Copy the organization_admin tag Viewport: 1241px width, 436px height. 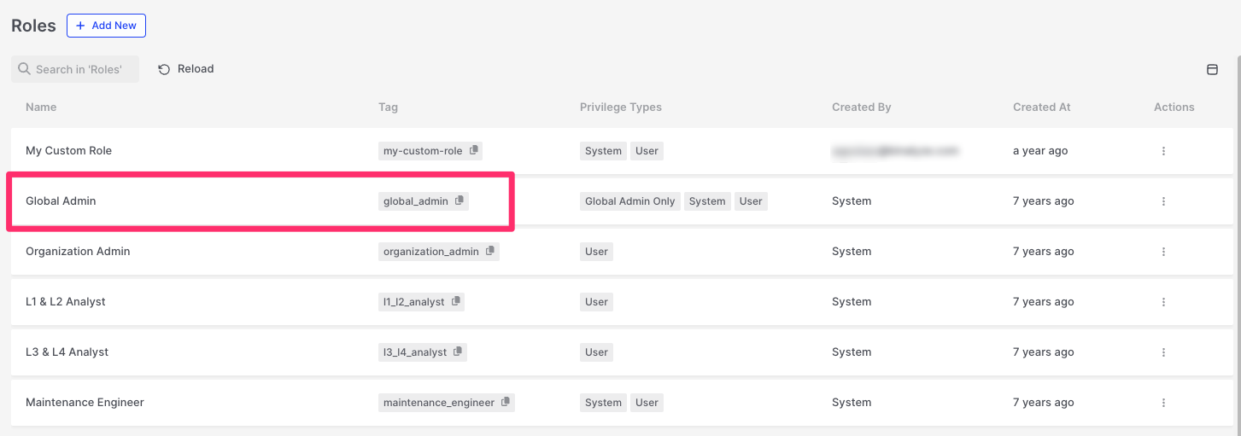tap(490, 252)
